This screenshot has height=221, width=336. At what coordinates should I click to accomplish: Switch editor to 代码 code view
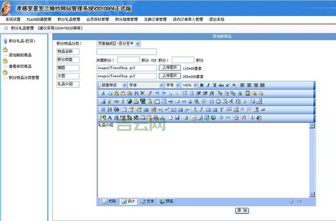point(108,201)
